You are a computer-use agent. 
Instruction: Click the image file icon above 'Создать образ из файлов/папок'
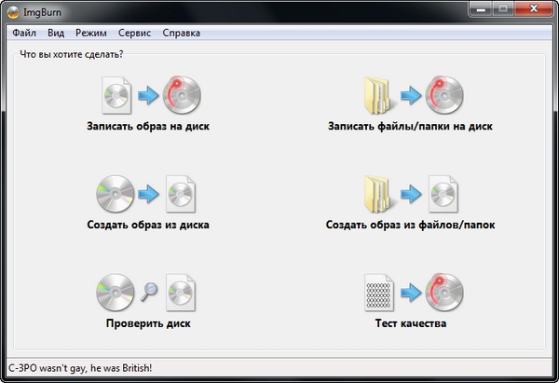pos(443,194)
